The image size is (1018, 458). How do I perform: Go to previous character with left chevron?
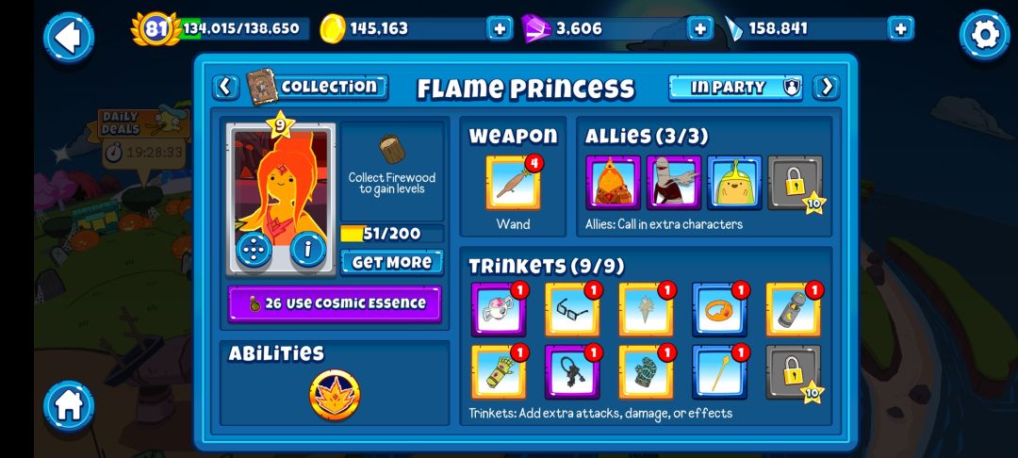coord(225,87)
